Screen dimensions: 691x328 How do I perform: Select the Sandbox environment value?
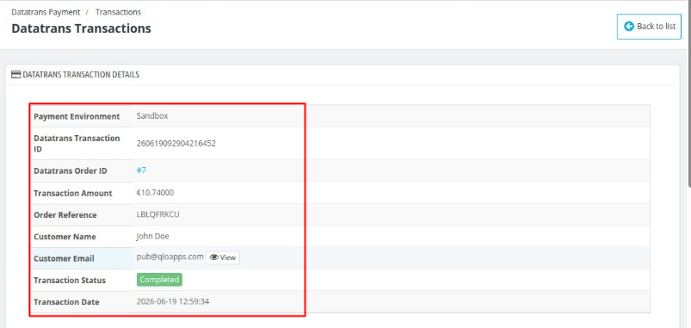[x=152, y=116]
